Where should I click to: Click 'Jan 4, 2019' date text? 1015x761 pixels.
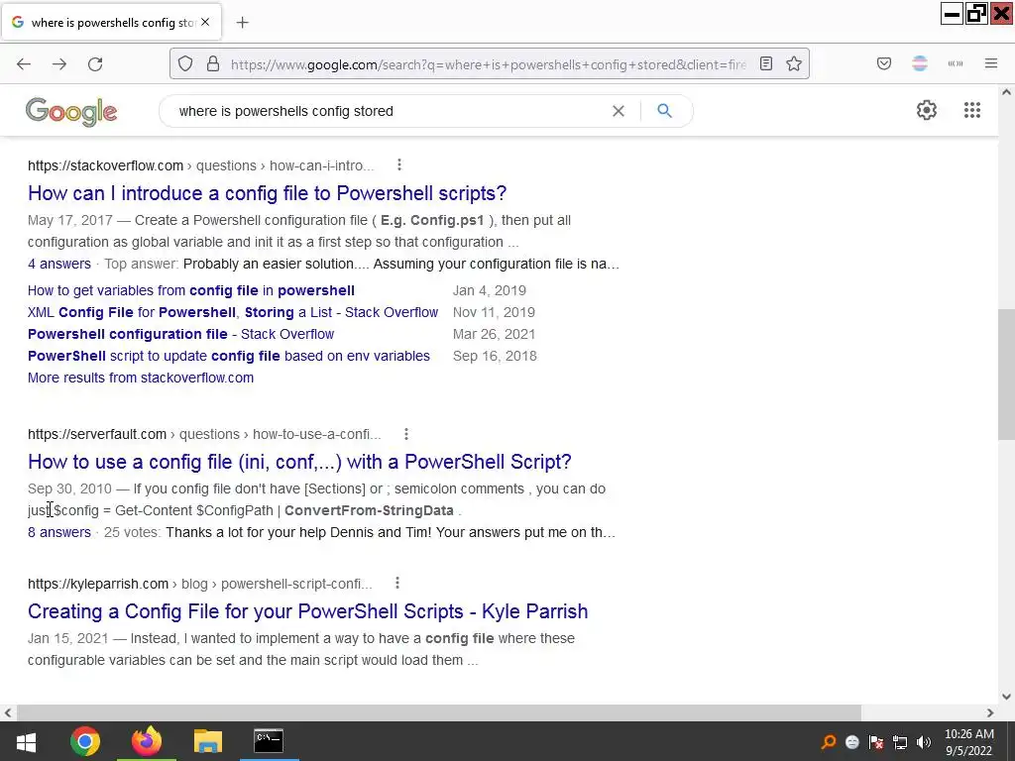coord(490,290)
